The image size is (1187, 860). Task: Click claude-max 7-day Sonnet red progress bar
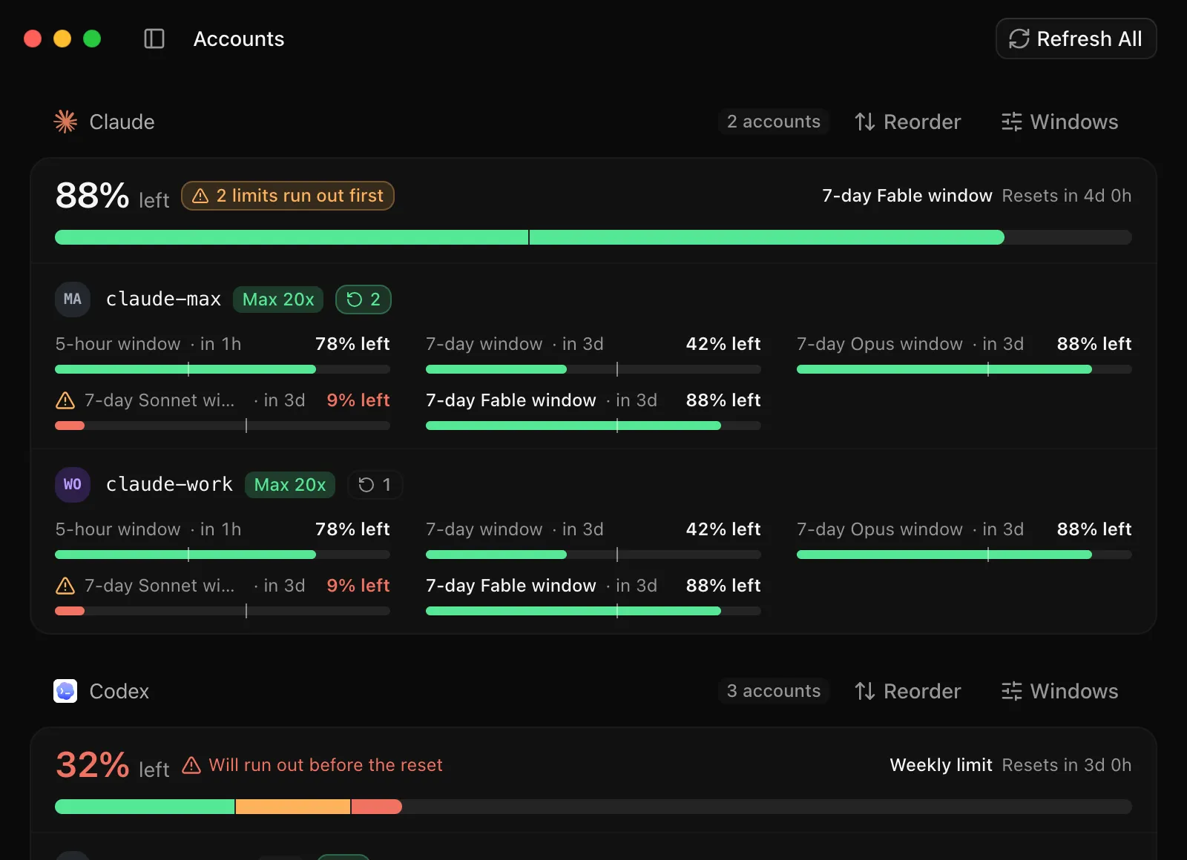point(223,426)
